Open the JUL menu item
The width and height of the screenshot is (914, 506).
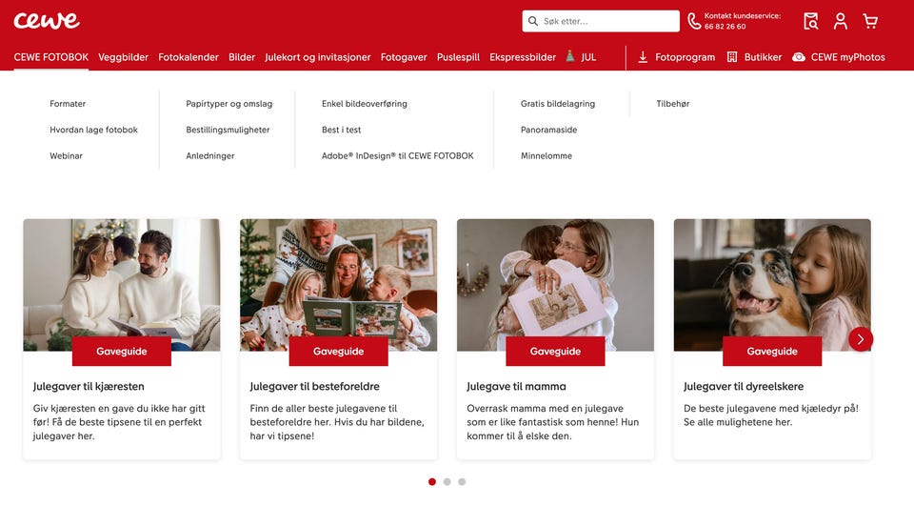tap(588, 57)
